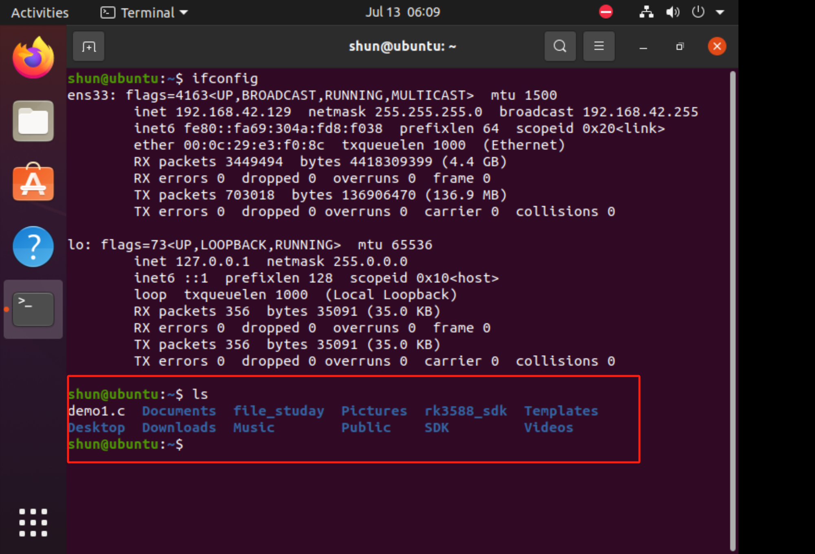Viewport: 815px width, 554px height.
Task: Click the Desktop directory name
Action: click(x=97, y=428)
